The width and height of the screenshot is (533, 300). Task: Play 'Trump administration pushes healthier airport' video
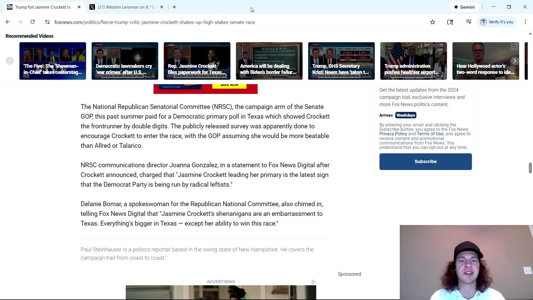click(x=413, y=61)
